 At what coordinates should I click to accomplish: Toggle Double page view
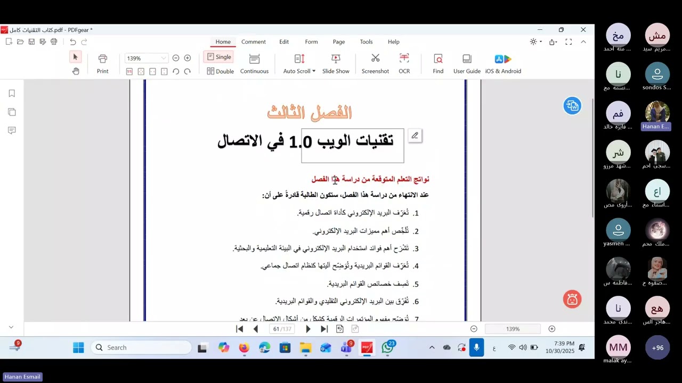220,71
